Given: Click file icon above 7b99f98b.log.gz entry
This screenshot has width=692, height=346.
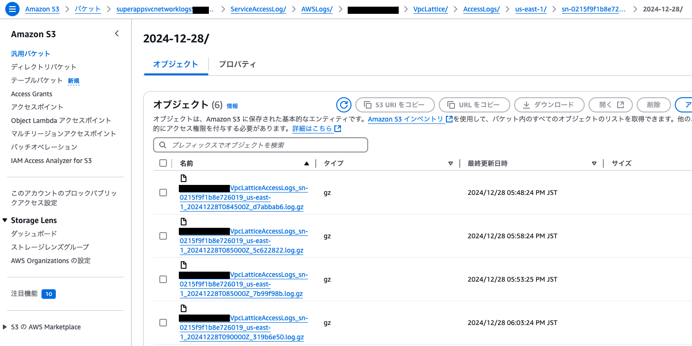Looking at the screenshot, I should pyautogui.click(x=184, y=265).
